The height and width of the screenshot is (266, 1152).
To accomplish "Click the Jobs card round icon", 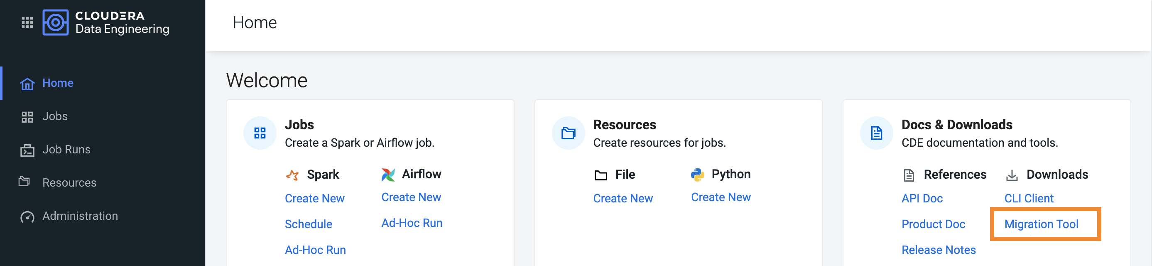I will tap(260, 133).
